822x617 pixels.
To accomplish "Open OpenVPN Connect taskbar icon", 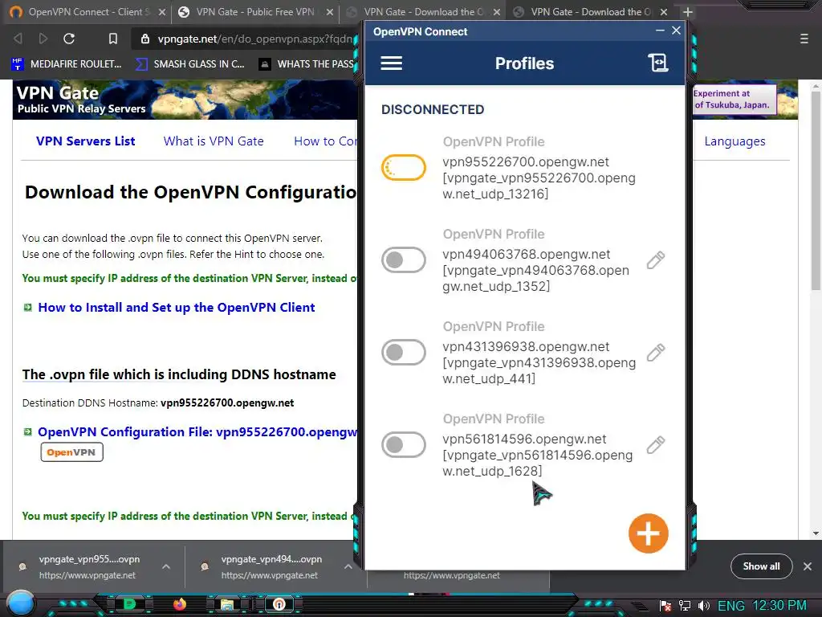I will pos(279,604).
